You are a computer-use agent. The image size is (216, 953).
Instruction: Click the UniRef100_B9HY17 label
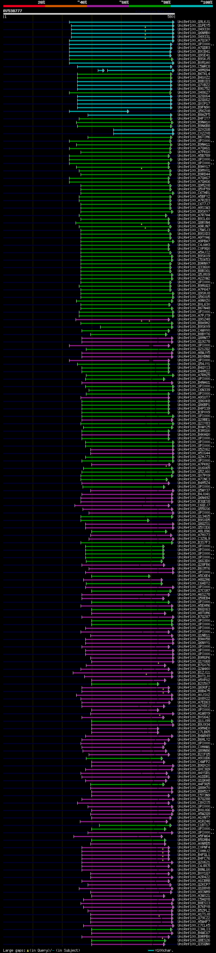(x=193, y=167)
